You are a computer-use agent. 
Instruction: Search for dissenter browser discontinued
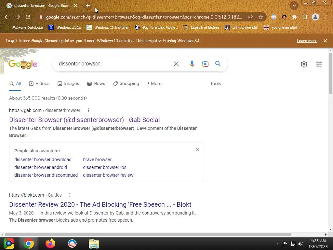pyautogui.click(x=46, y=175)
